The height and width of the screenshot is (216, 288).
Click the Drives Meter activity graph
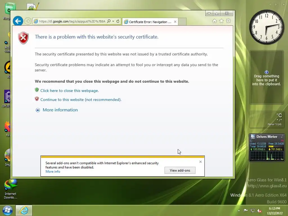pos(267,156)
